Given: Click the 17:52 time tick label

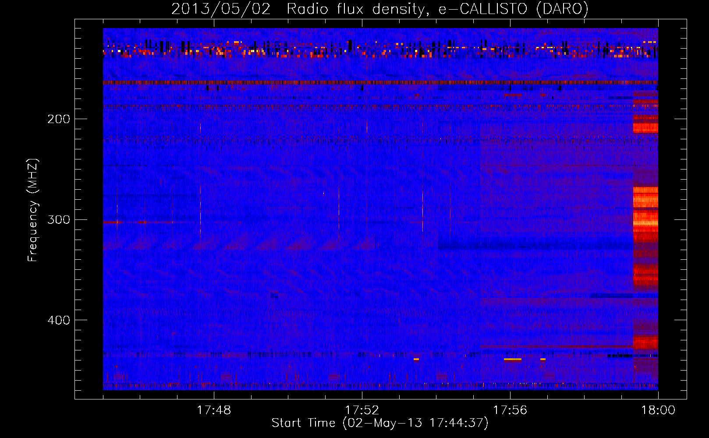Looking at the screenshot, I should click(x=362, y=410).
